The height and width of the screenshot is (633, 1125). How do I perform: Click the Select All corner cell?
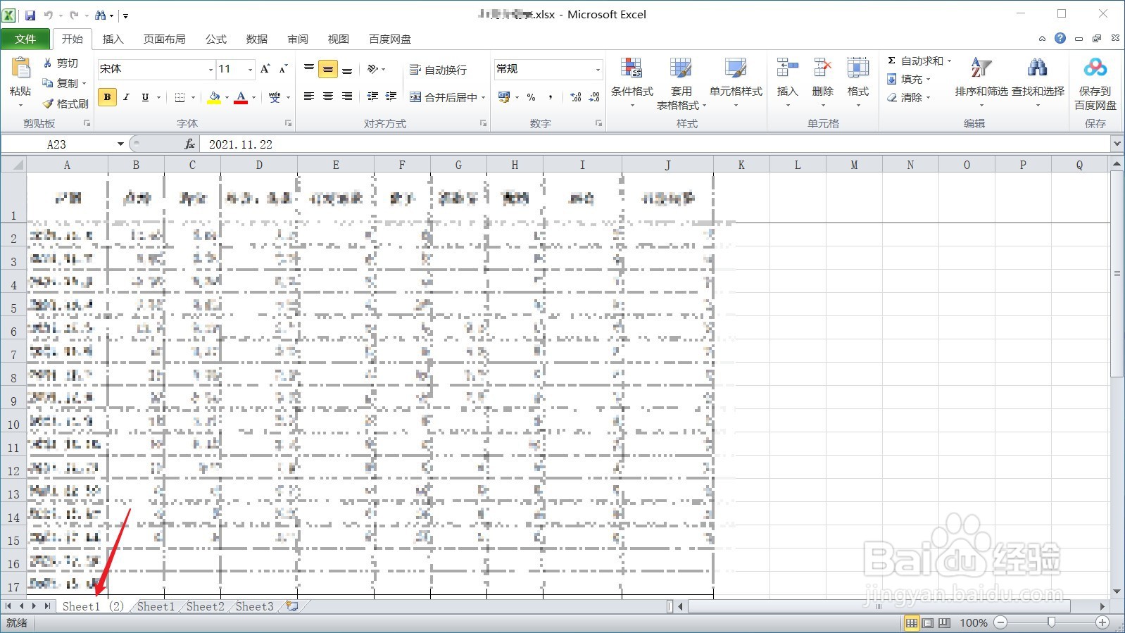click(x=13, y=165)
